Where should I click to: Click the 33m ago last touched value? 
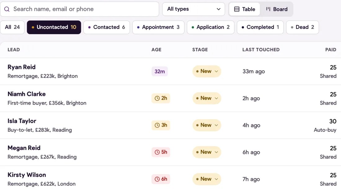[x=254, y=71]
